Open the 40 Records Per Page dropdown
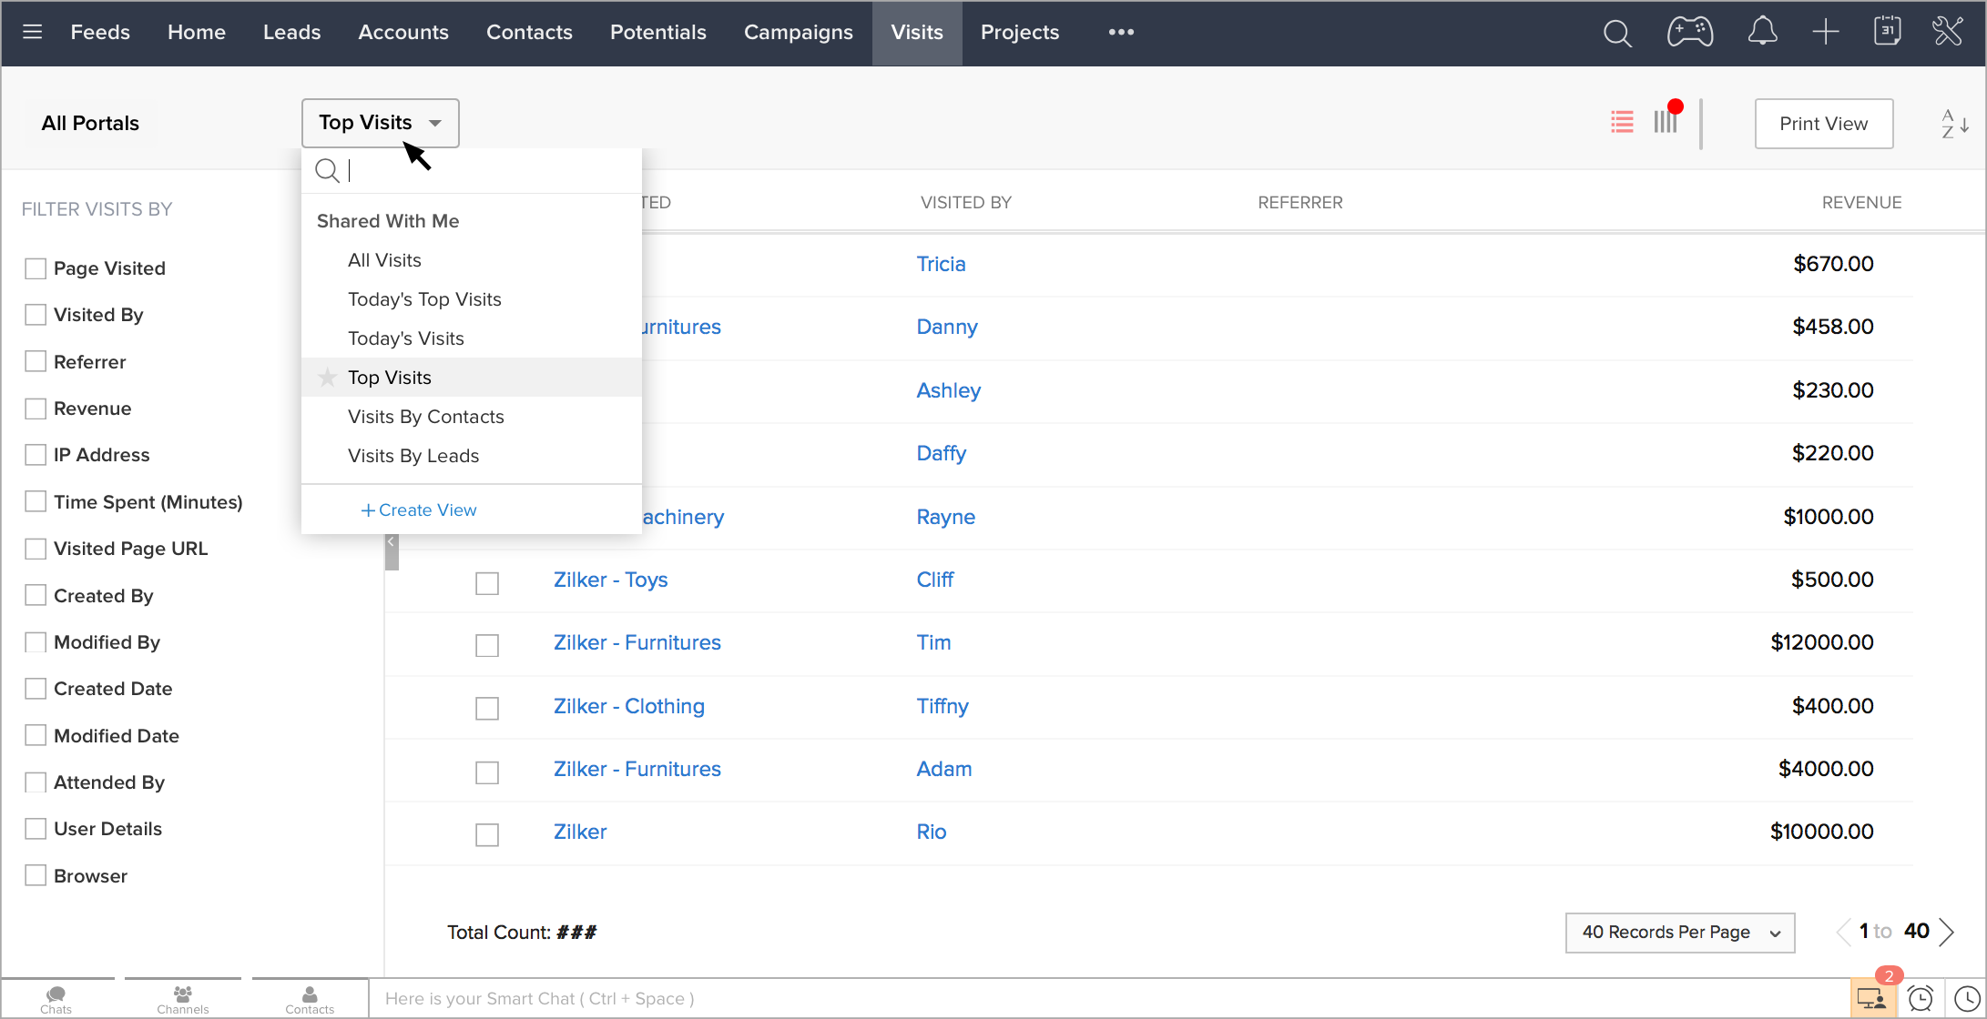 coord(1679,933)
